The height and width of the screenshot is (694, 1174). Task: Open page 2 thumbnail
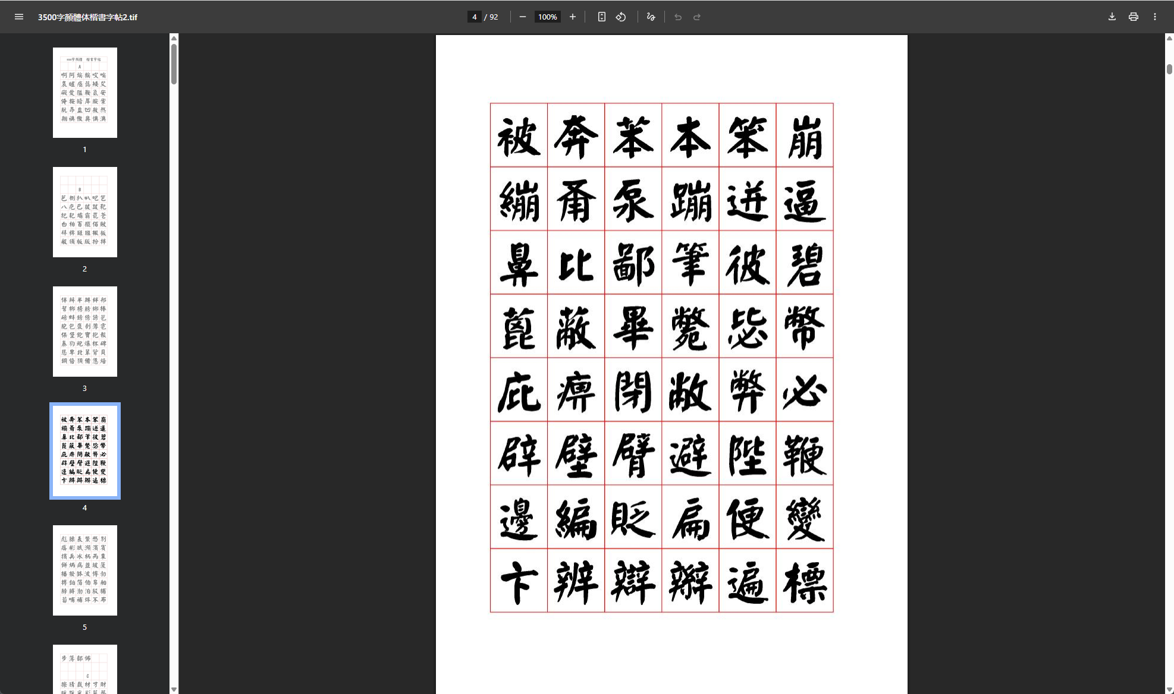point(84,212)
